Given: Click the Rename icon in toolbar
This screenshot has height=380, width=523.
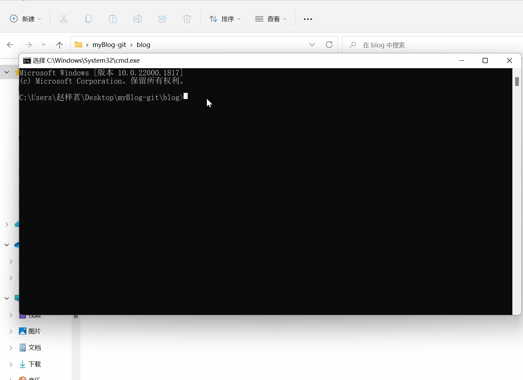Looking at the screenshot, I should [x=138, y=19].
